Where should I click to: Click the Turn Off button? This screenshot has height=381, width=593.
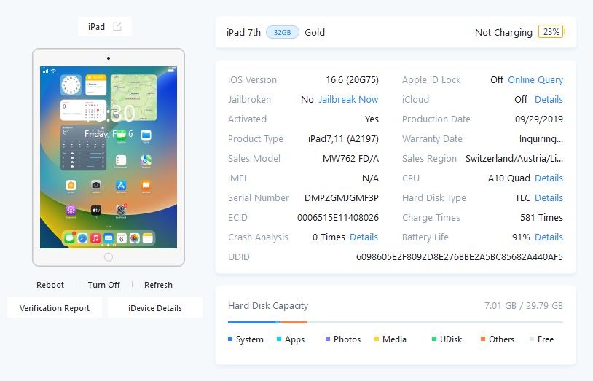103,285
